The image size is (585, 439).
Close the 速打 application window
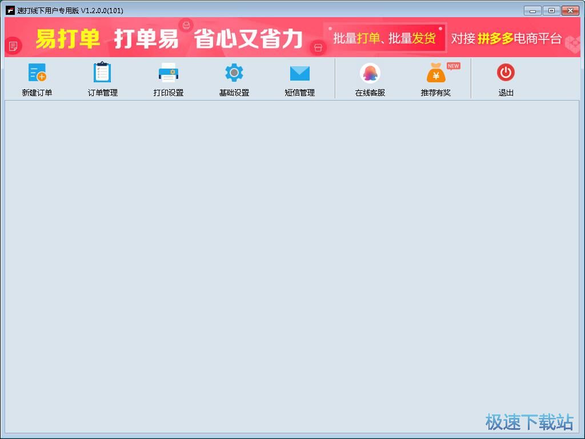click(570, 10)
